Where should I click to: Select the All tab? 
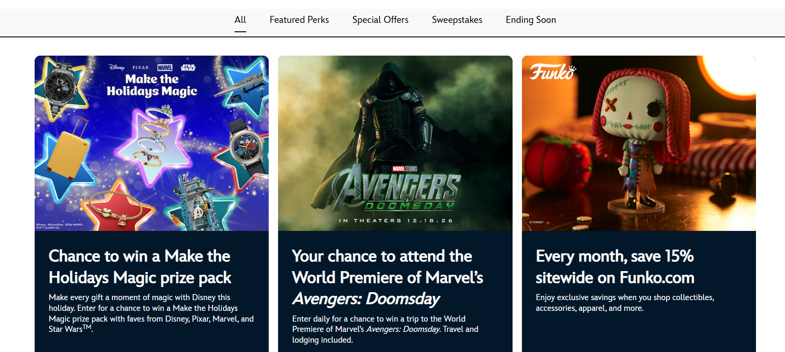point(240,20)
